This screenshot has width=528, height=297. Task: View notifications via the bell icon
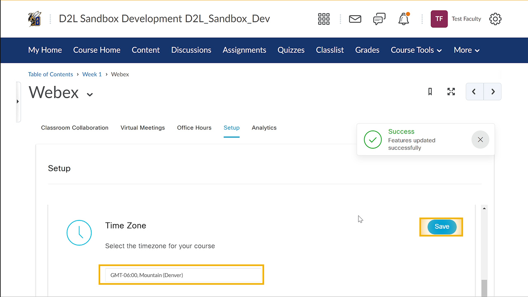click(x=403, y=19)
